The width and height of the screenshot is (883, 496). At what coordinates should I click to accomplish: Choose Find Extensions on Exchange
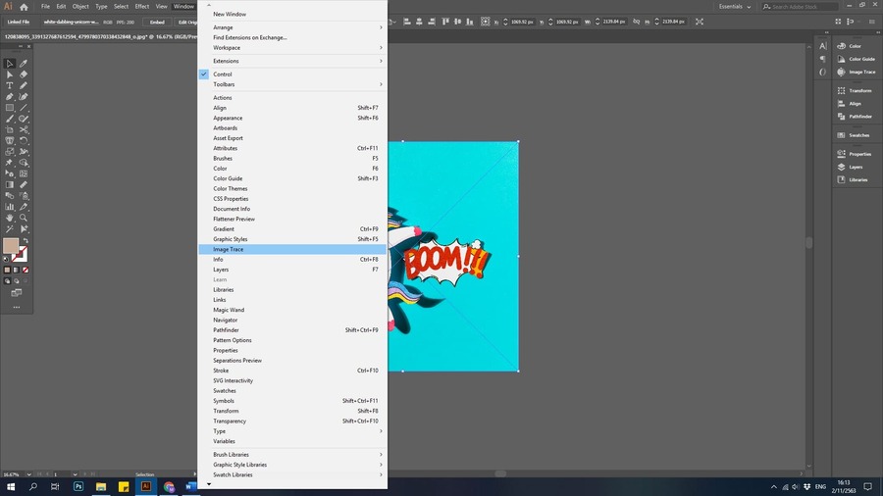tap(292, 37)
